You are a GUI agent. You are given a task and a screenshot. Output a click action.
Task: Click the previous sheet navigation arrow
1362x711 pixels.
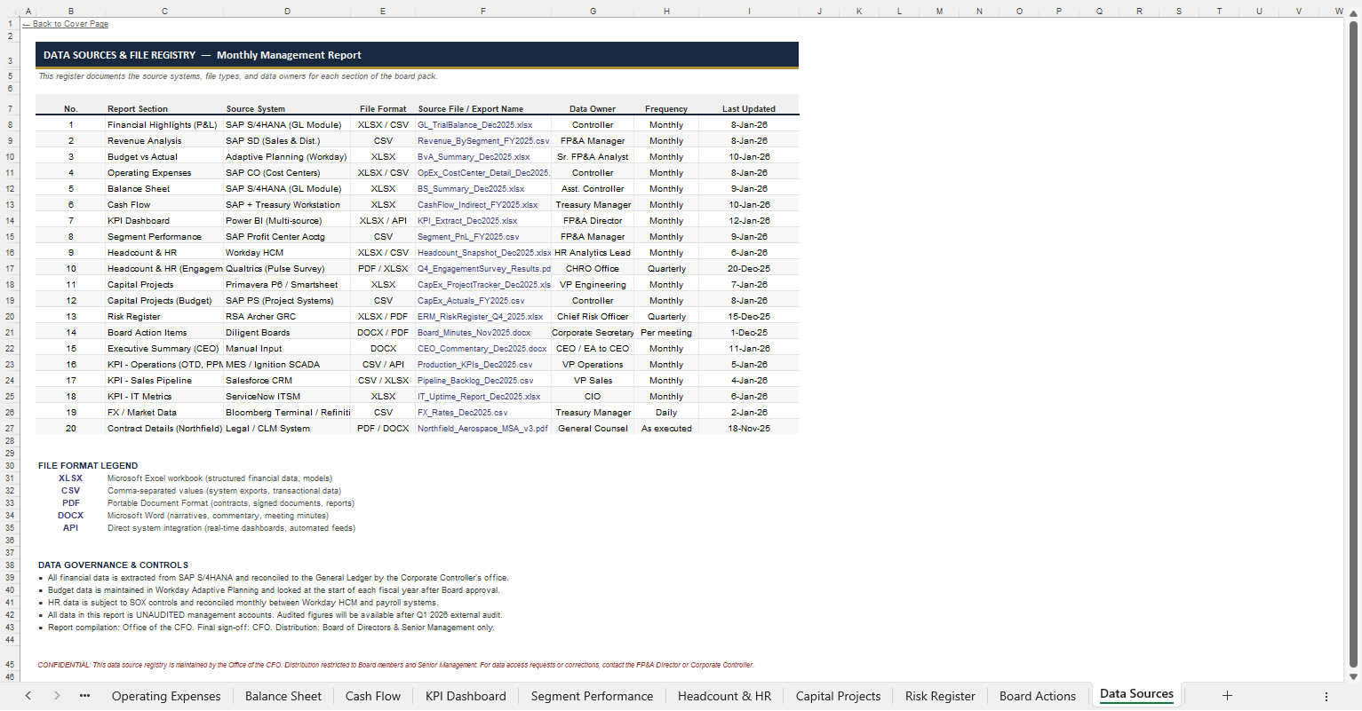(x=28, y=696)
